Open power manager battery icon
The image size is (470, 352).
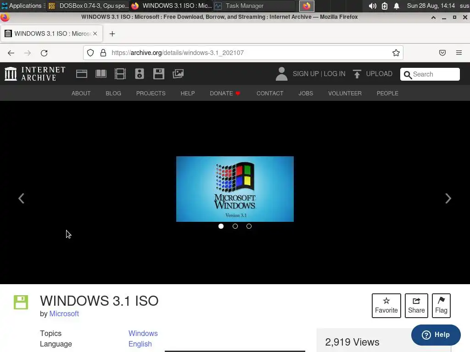(385, 6)
